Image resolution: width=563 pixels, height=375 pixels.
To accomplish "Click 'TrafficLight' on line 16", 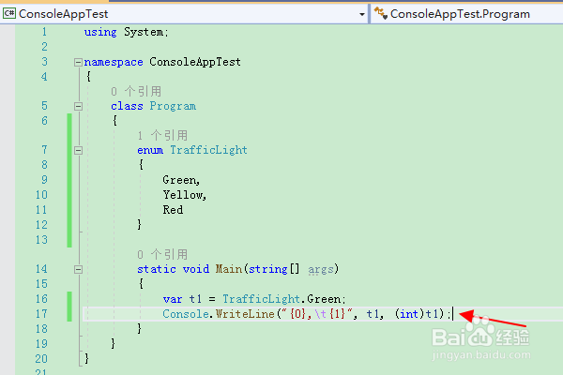I will click(261, 299).
